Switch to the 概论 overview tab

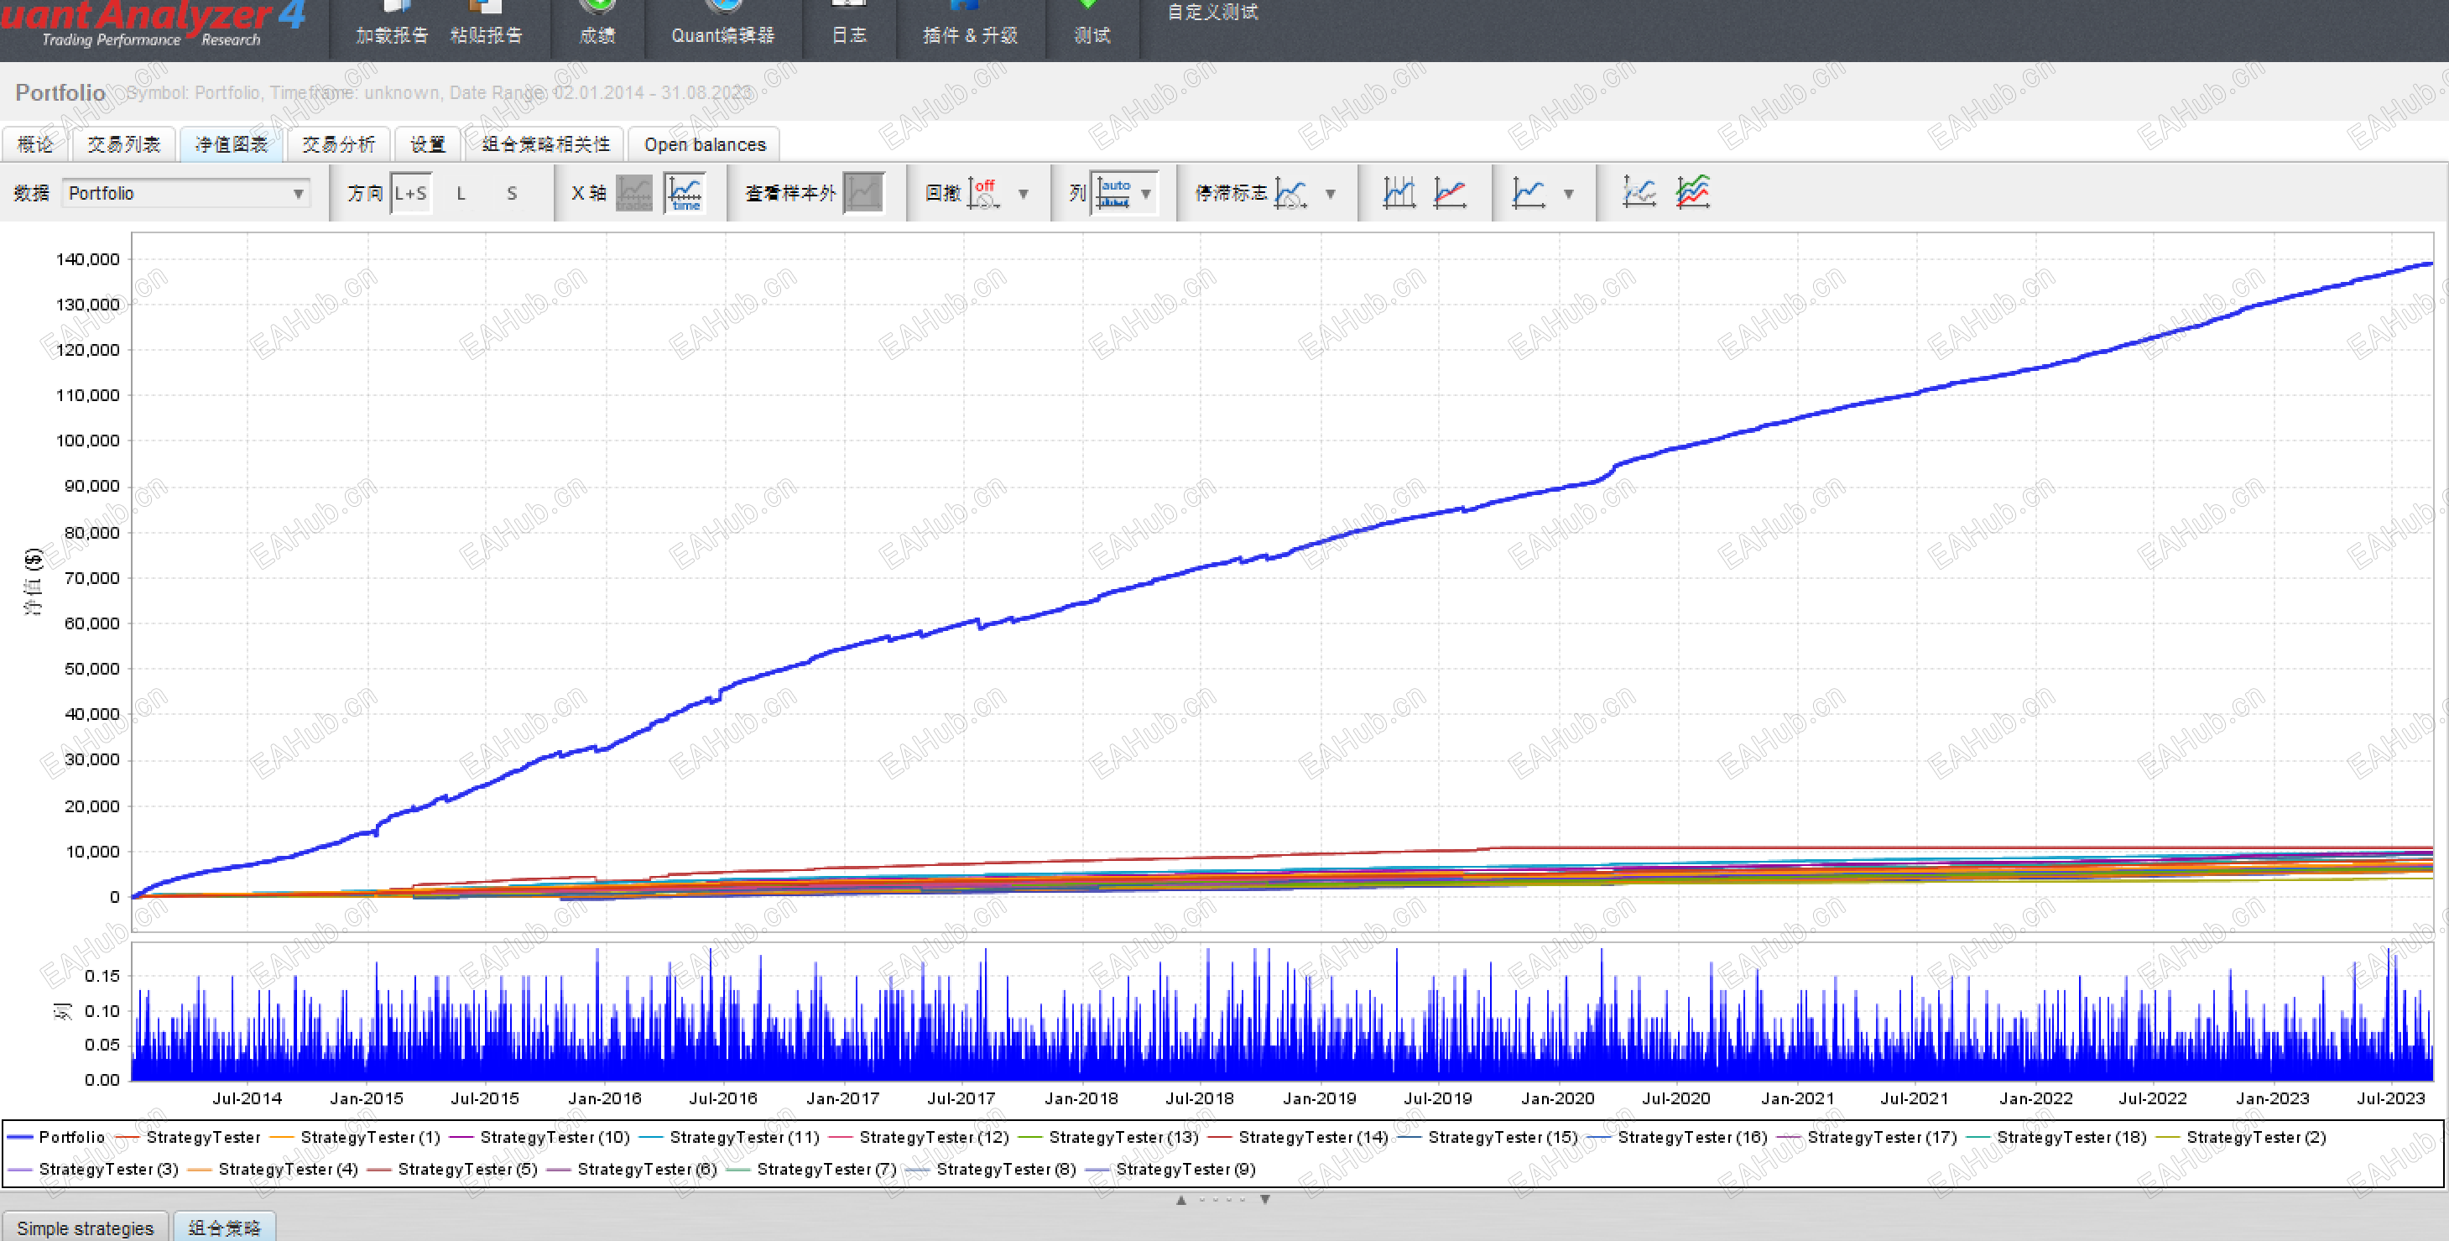click(35, 144)
